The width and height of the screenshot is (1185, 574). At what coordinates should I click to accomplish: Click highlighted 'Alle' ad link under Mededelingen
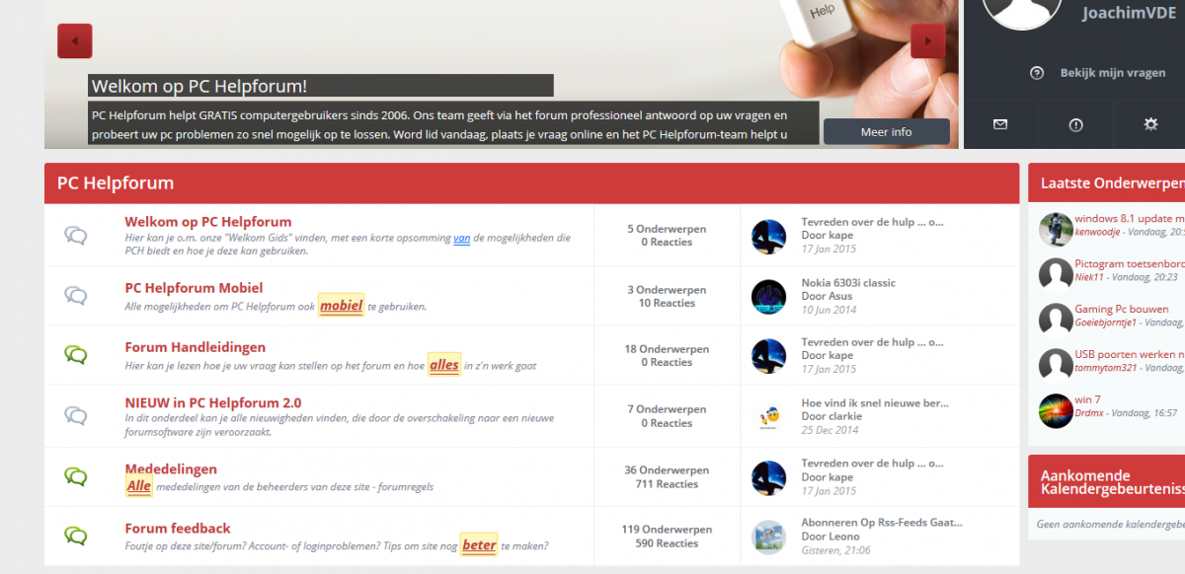139,486
